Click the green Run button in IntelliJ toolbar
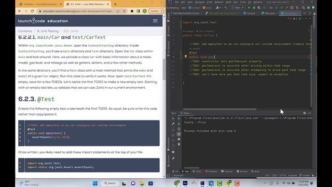Image resolution: width=332 pixels, height=187 pixels. (x=249, y=8)
